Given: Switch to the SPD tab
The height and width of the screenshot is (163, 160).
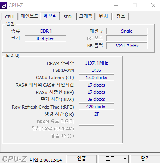Looking at the screenshot, I should coord(68,17).
